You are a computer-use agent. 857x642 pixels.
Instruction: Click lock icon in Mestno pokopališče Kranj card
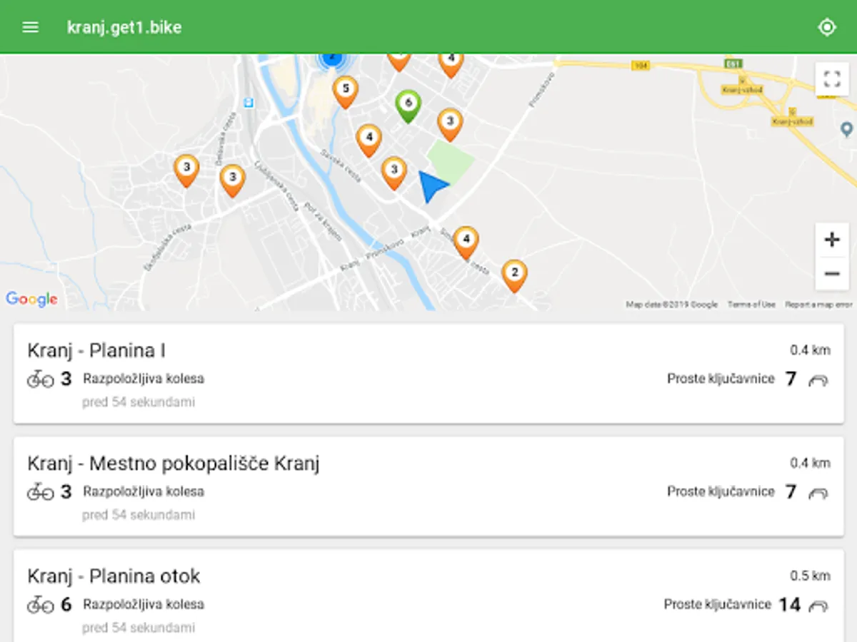click(x=818, y=493)
